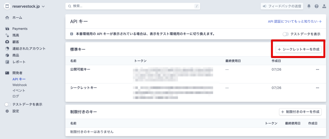Image resolution: width=329 pixels, height=139 pixels.
Task: Click 制限付きのキーはありません message
Action: click(92, 132)
